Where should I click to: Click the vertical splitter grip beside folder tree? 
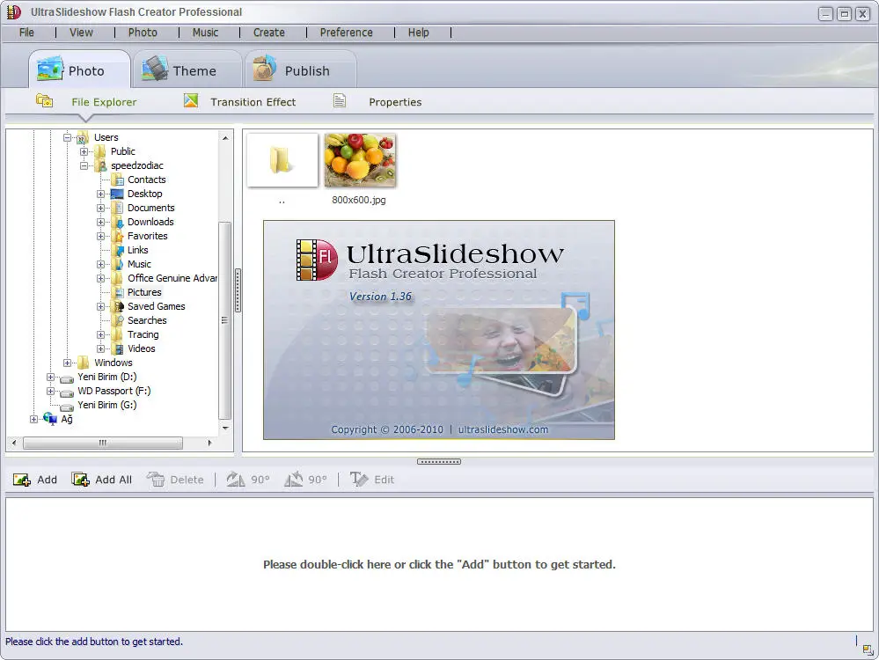pos(238,290)
